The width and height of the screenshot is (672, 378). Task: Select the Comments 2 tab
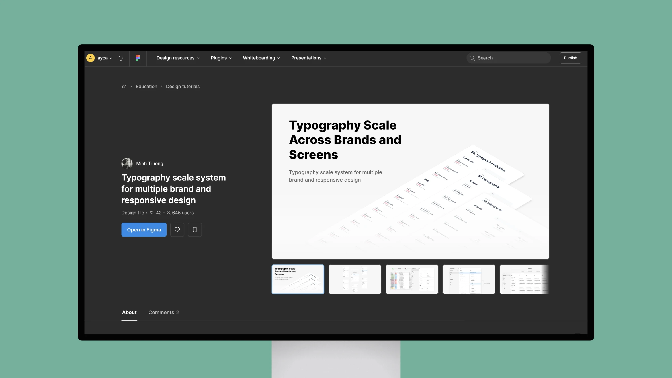[x=163, y=312]
